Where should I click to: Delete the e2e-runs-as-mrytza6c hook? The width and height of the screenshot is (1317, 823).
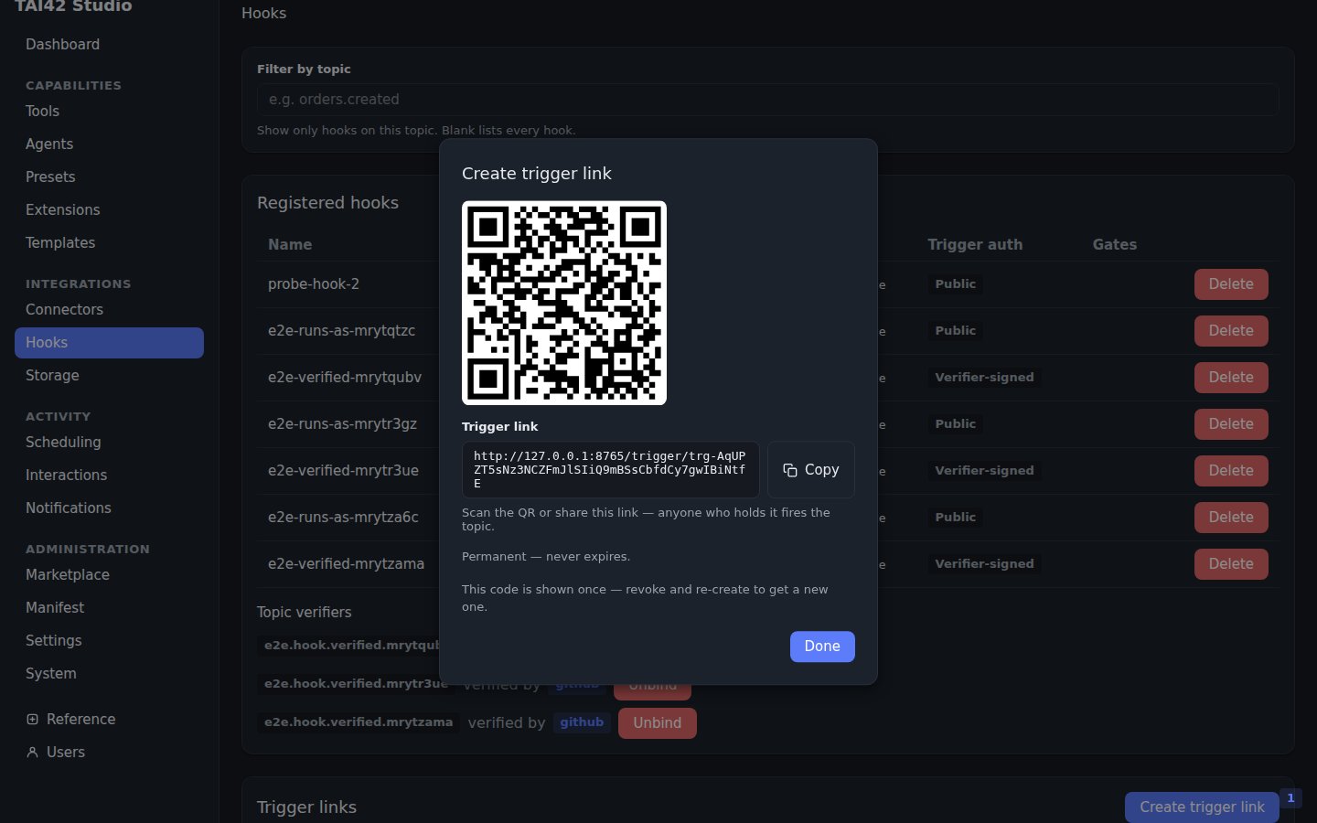(1231, 518)
